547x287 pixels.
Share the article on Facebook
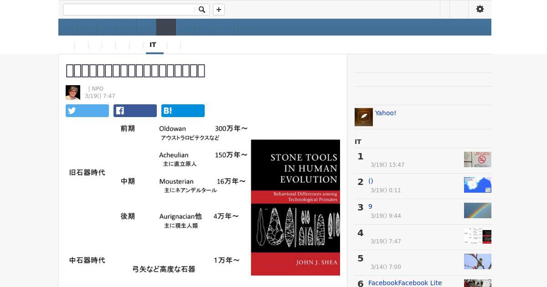click(x=135, y=111)
